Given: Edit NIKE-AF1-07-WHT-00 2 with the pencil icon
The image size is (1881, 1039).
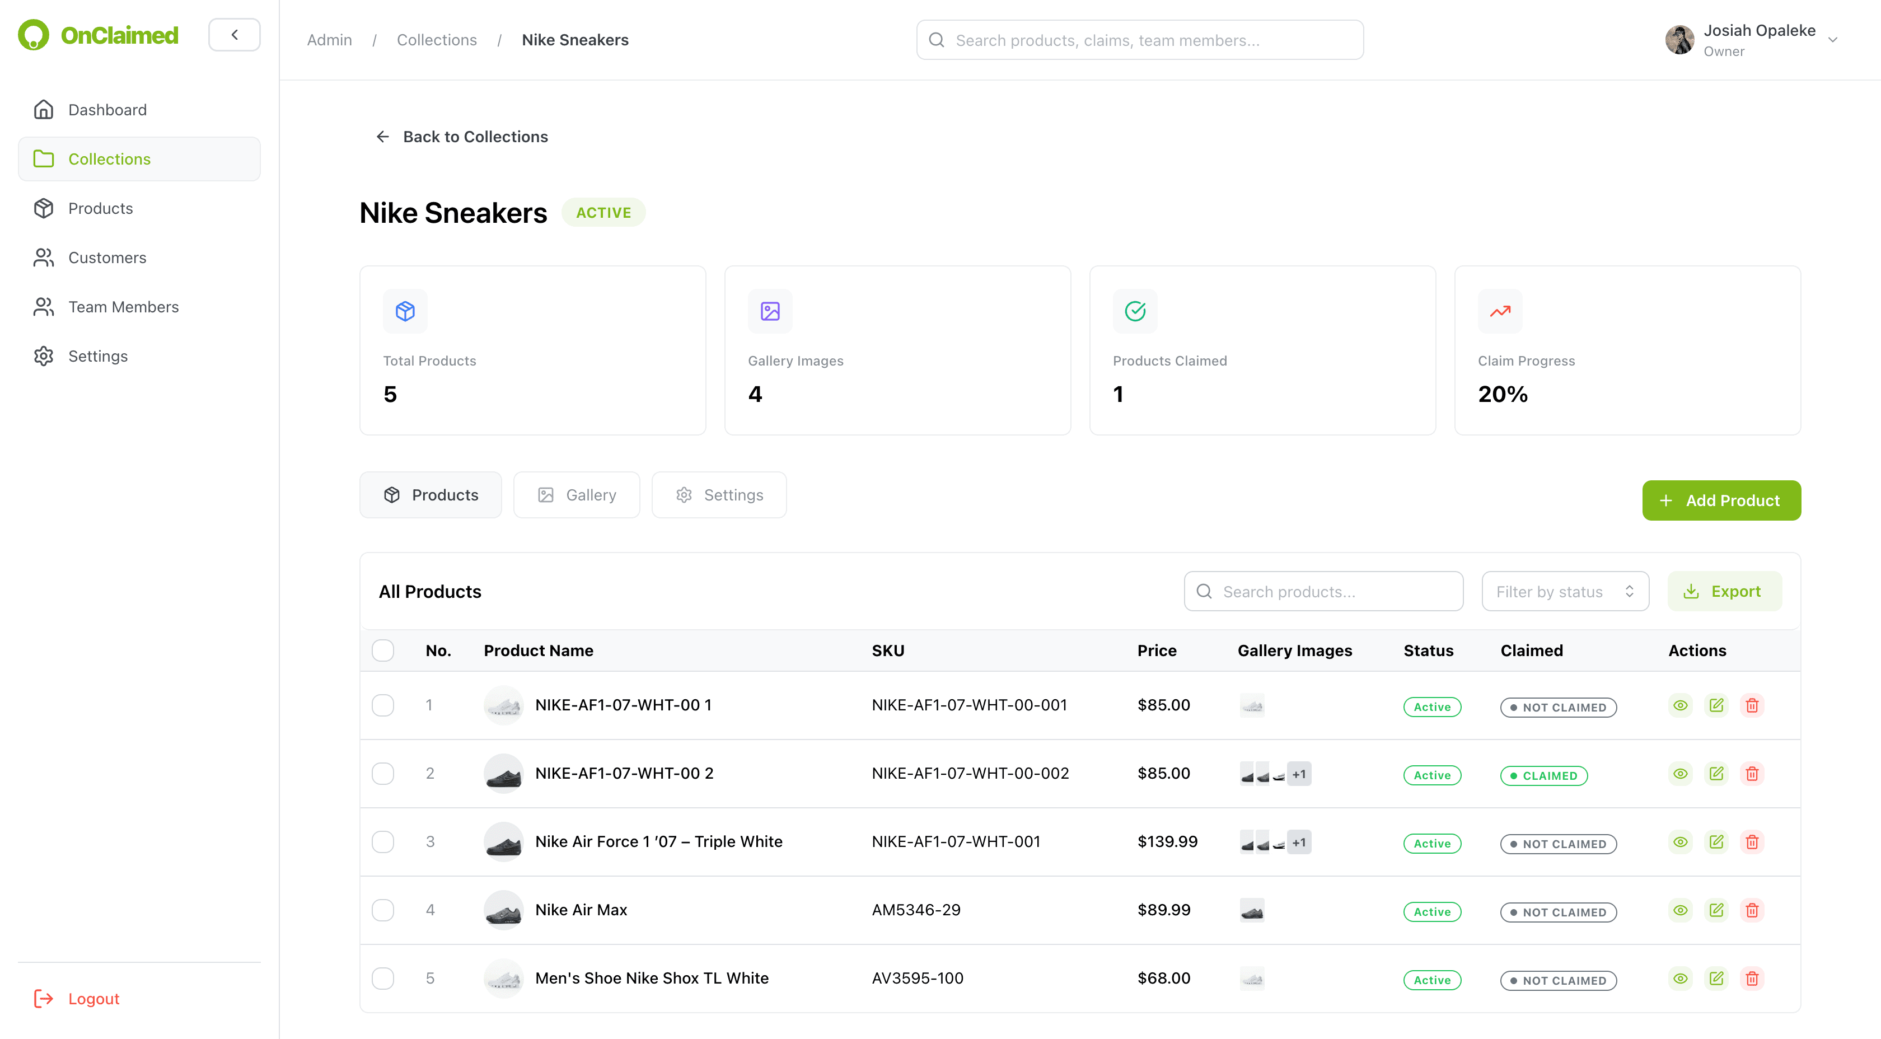Looking at the screenshot, I should [x=1717, y=773].
